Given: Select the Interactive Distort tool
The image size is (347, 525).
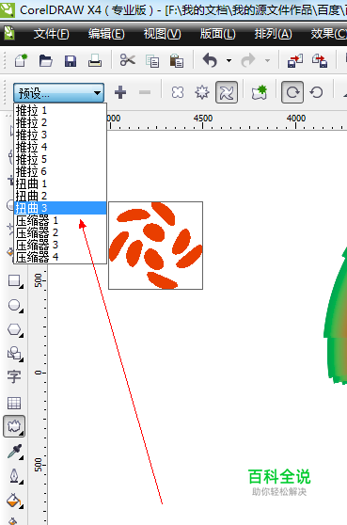Looking at the screenshot, I should point(14,426).
